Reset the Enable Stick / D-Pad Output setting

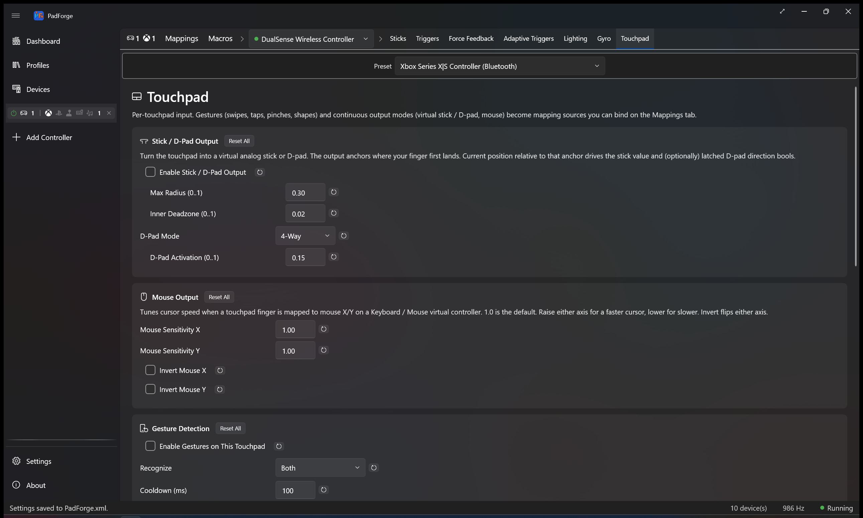coord(260,172)
